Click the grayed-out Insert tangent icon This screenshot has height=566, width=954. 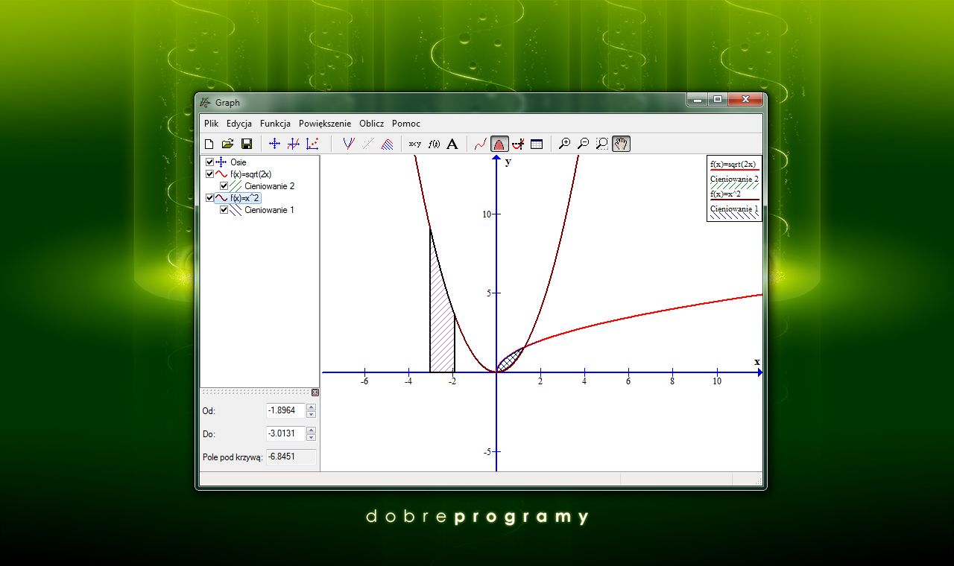pyautogui.click(x=367, y=144)
